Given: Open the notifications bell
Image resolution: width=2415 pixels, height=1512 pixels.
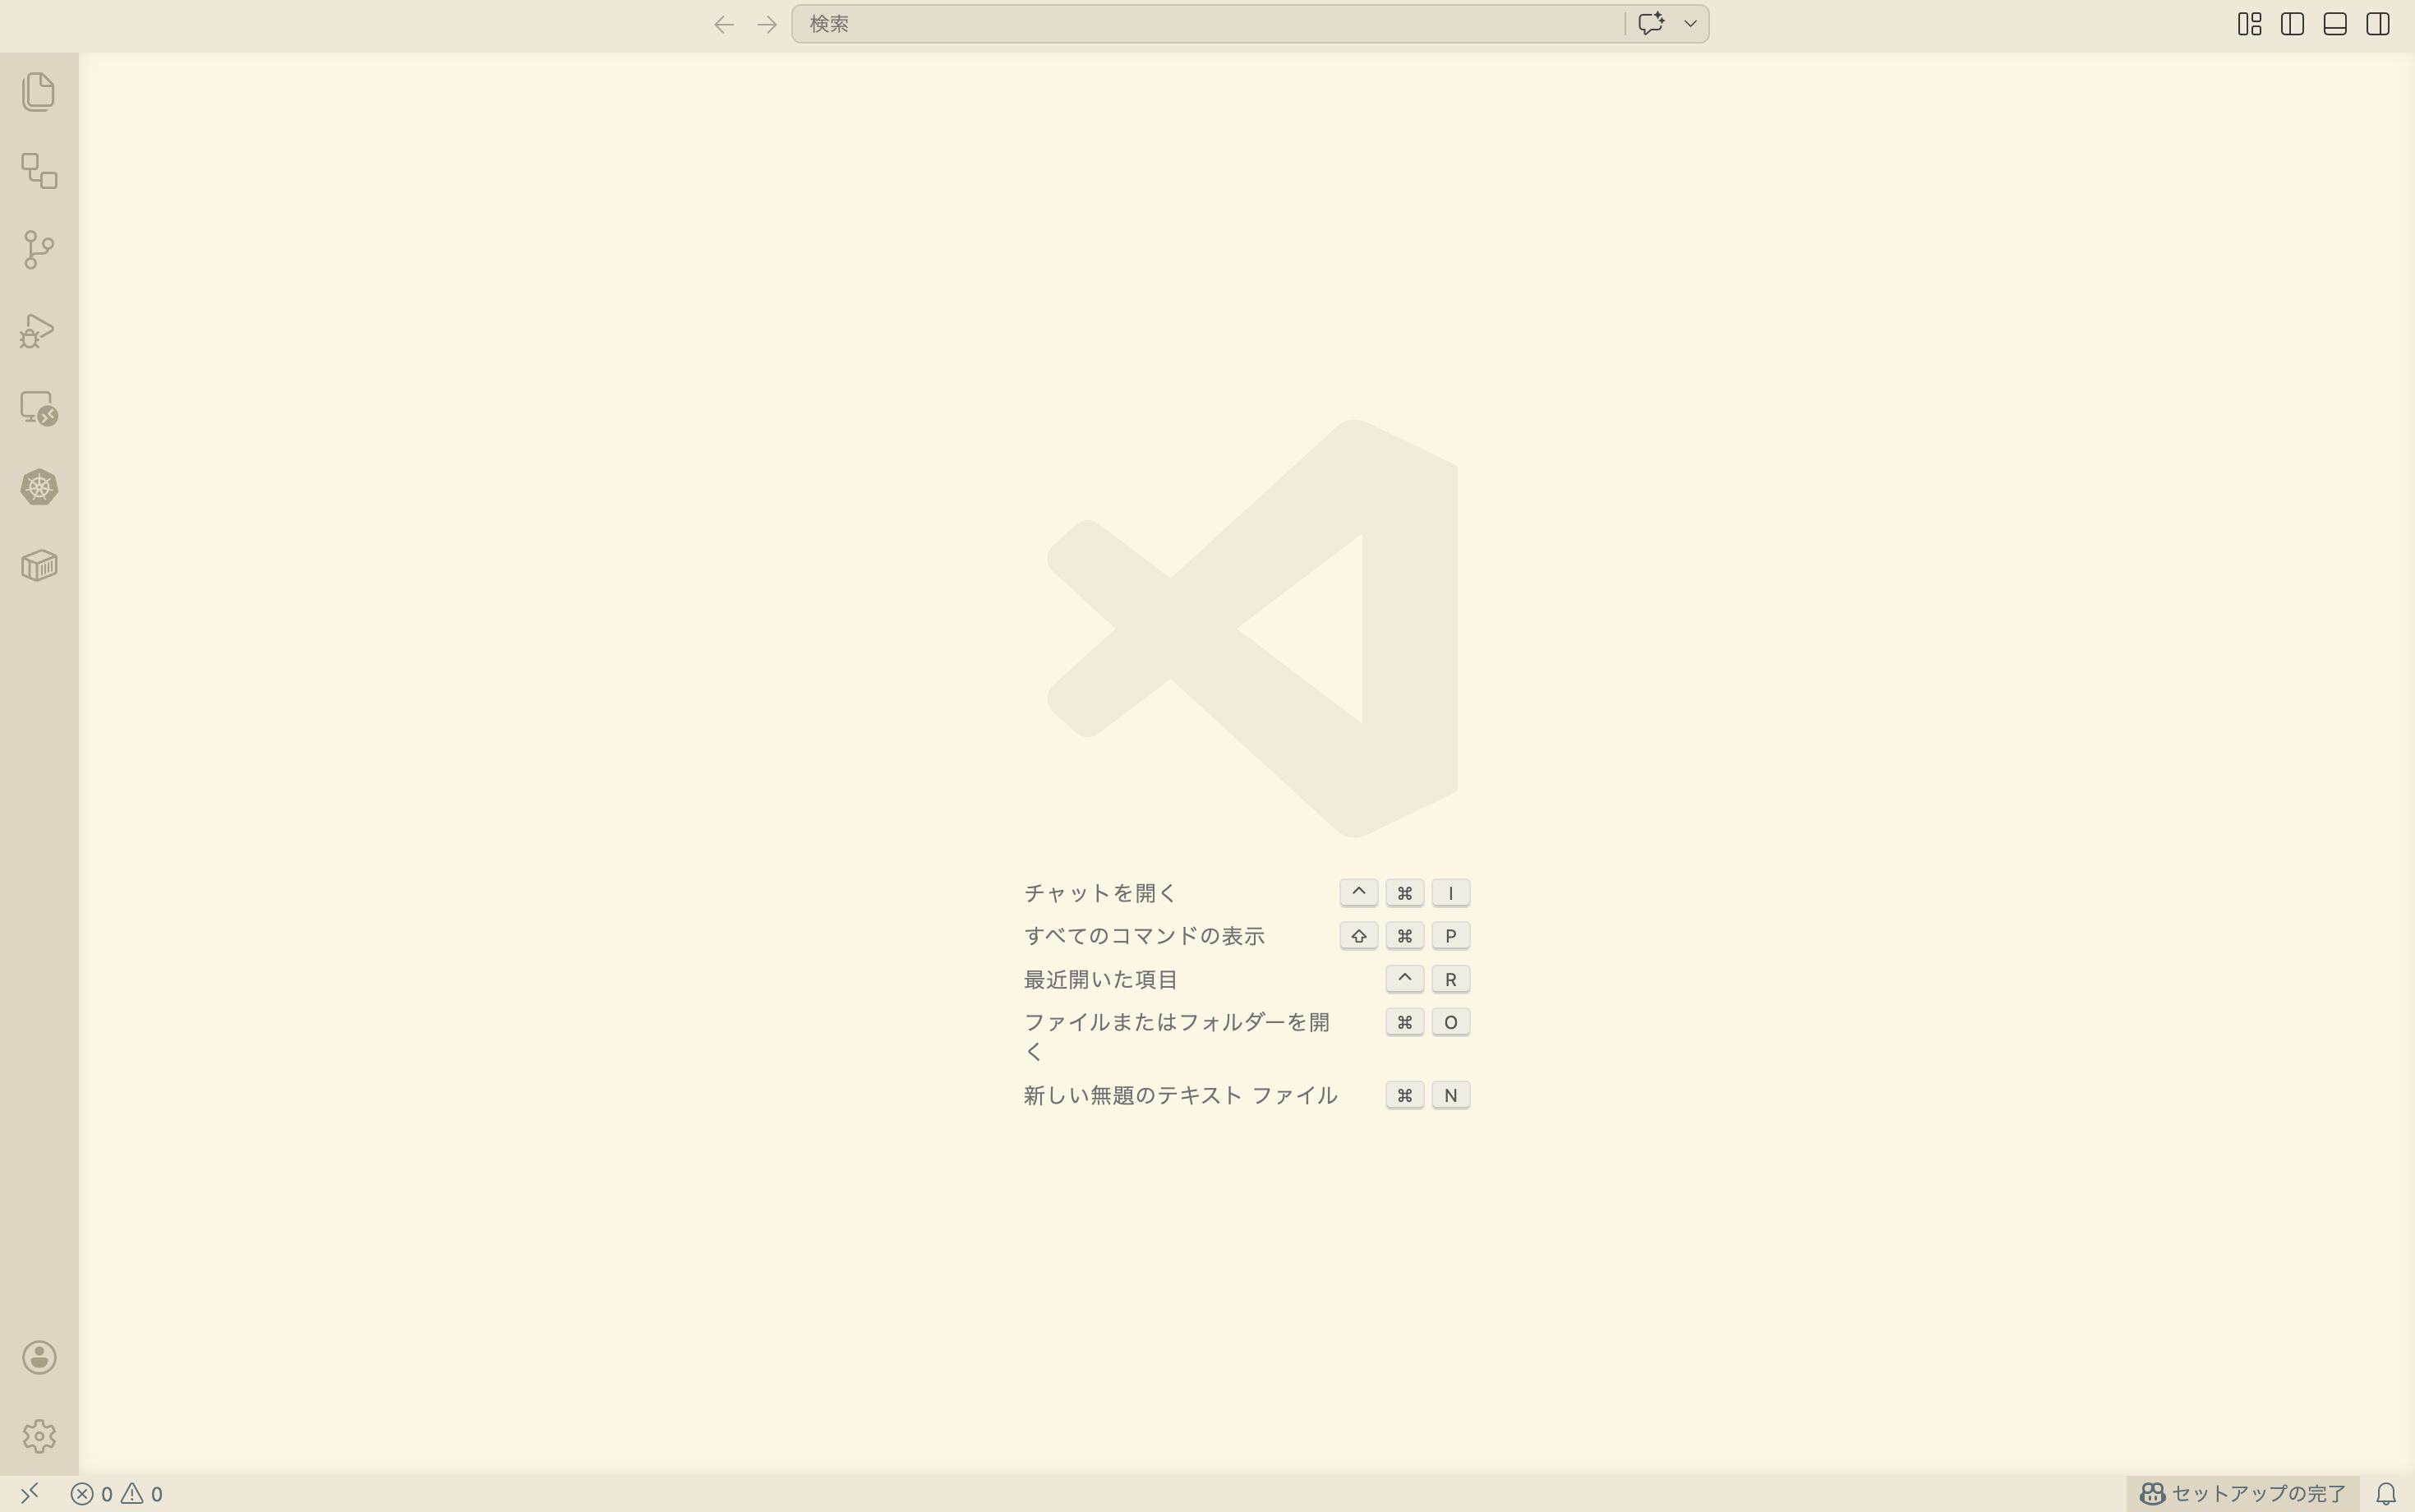Looking at the screenshot, I should (x=2390, y=1493).
